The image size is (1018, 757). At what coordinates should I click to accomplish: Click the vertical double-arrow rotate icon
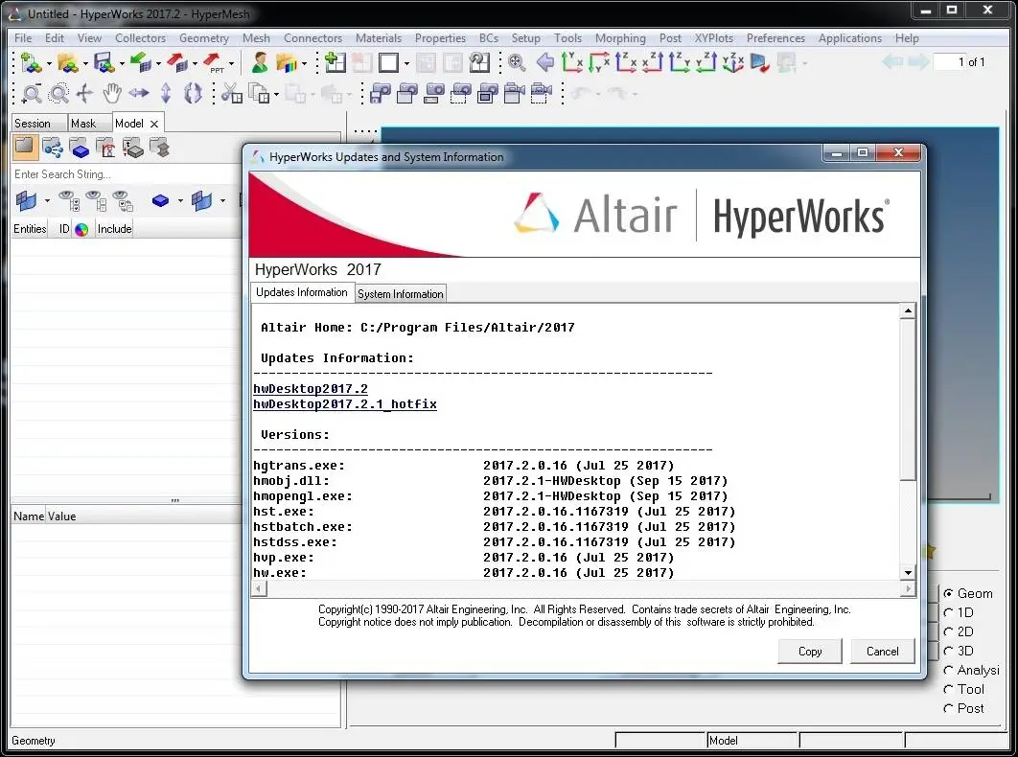pos(166,94)
